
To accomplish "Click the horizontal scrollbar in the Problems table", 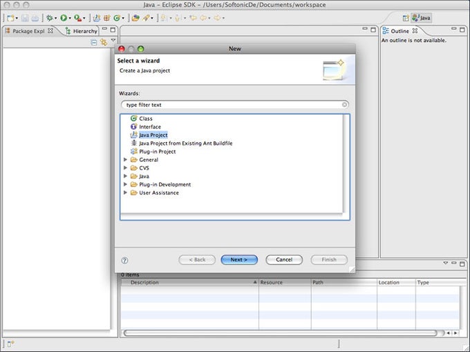I will pyautogui.click(x=280, y=333).
